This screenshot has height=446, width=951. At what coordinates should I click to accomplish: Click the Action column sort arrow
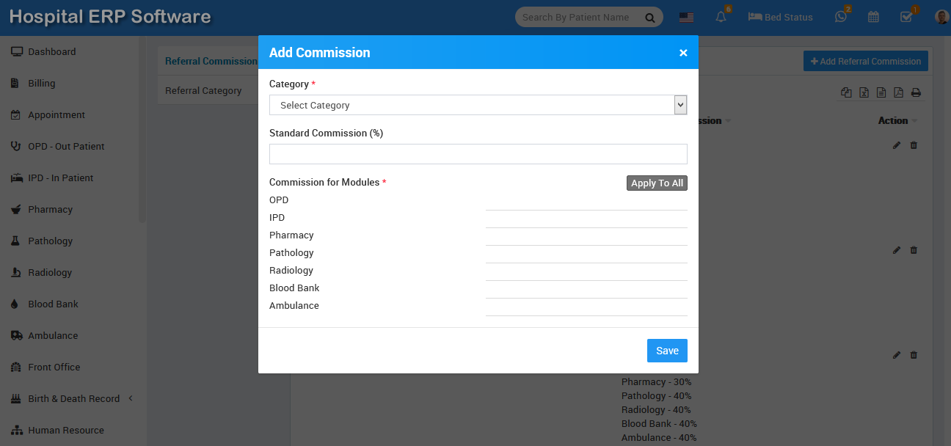914,121
